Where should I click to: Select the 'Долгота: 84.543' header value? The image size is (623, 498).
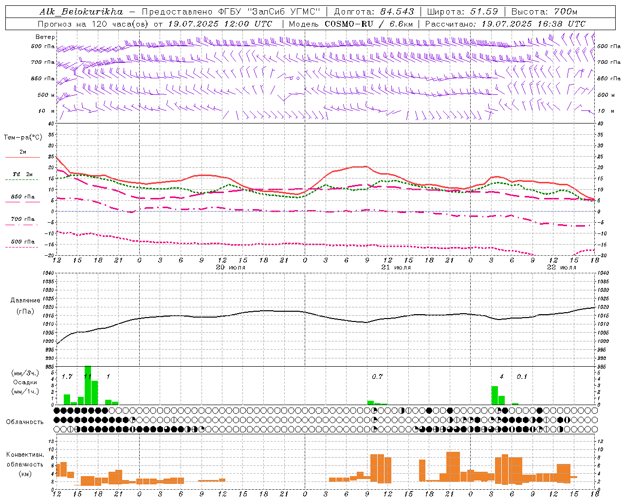[x=374, y=12]
